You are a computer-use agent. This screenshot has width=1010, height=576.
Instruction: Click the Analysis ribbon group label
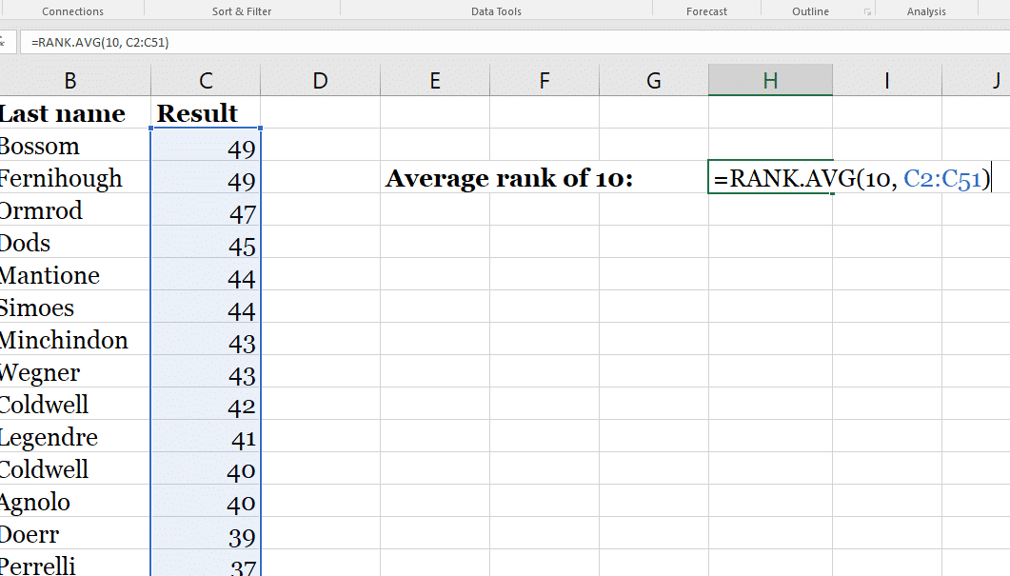(926, 10)
